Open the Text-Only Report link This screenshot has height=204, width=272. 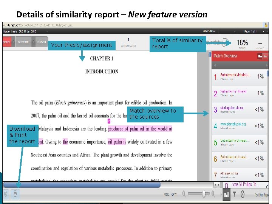coord(261,195)
